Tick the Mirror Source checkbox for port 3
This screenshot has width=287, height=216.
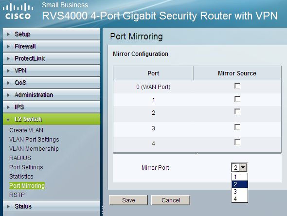point(237,127)
